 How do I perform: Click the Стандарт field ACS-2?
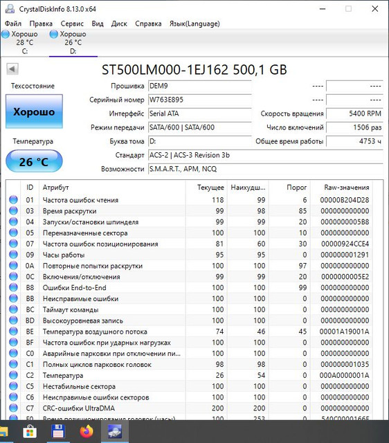266,155
